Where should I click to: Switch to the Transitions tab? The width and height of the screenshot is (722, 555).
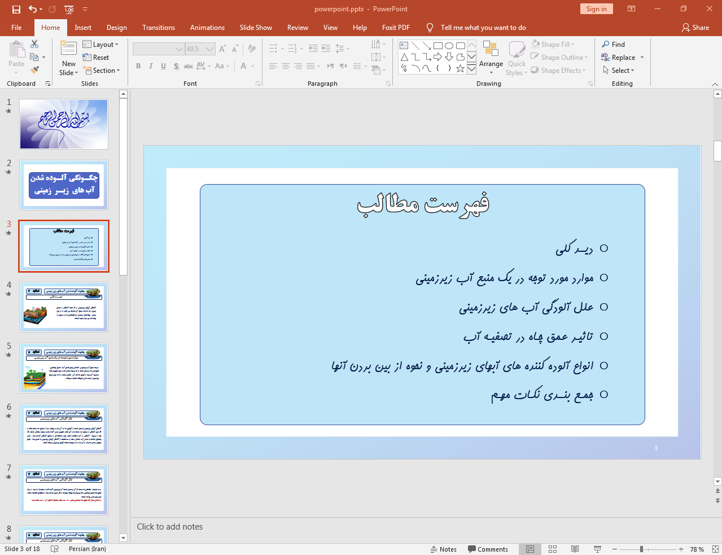(159, 27)
